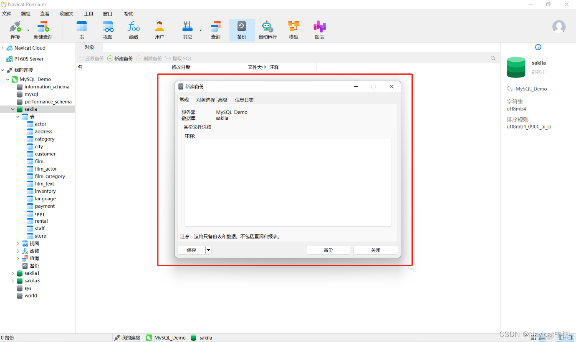Screen dimensions: 576x342
Task: Click the blue info icon in the right panel
Action: coord(538,47)
